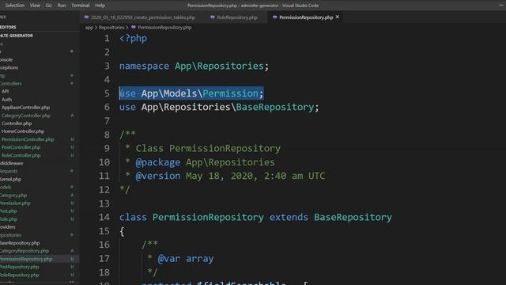The image size is (506, 285).
Task: Click PHP icon on PermissionRepository.php tab
Action: point(274,17)
